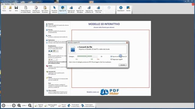Viewport: 195px width, 109px height.
Task: Open the File menu
Action: click(2, 4)
